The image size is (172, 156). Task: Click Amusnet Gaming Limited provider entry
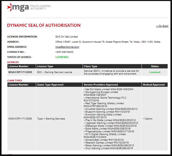pos(111,109)
